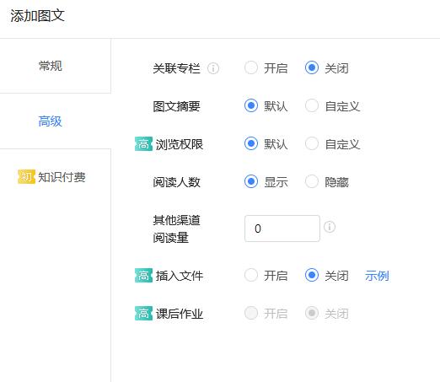The image size is (440, 382).
Task: Open the 示例 link for 插入文件
Action: [377, 276]
